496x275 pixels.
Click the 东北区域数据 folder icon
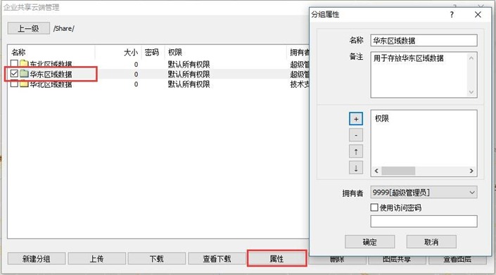coord(24,64)
